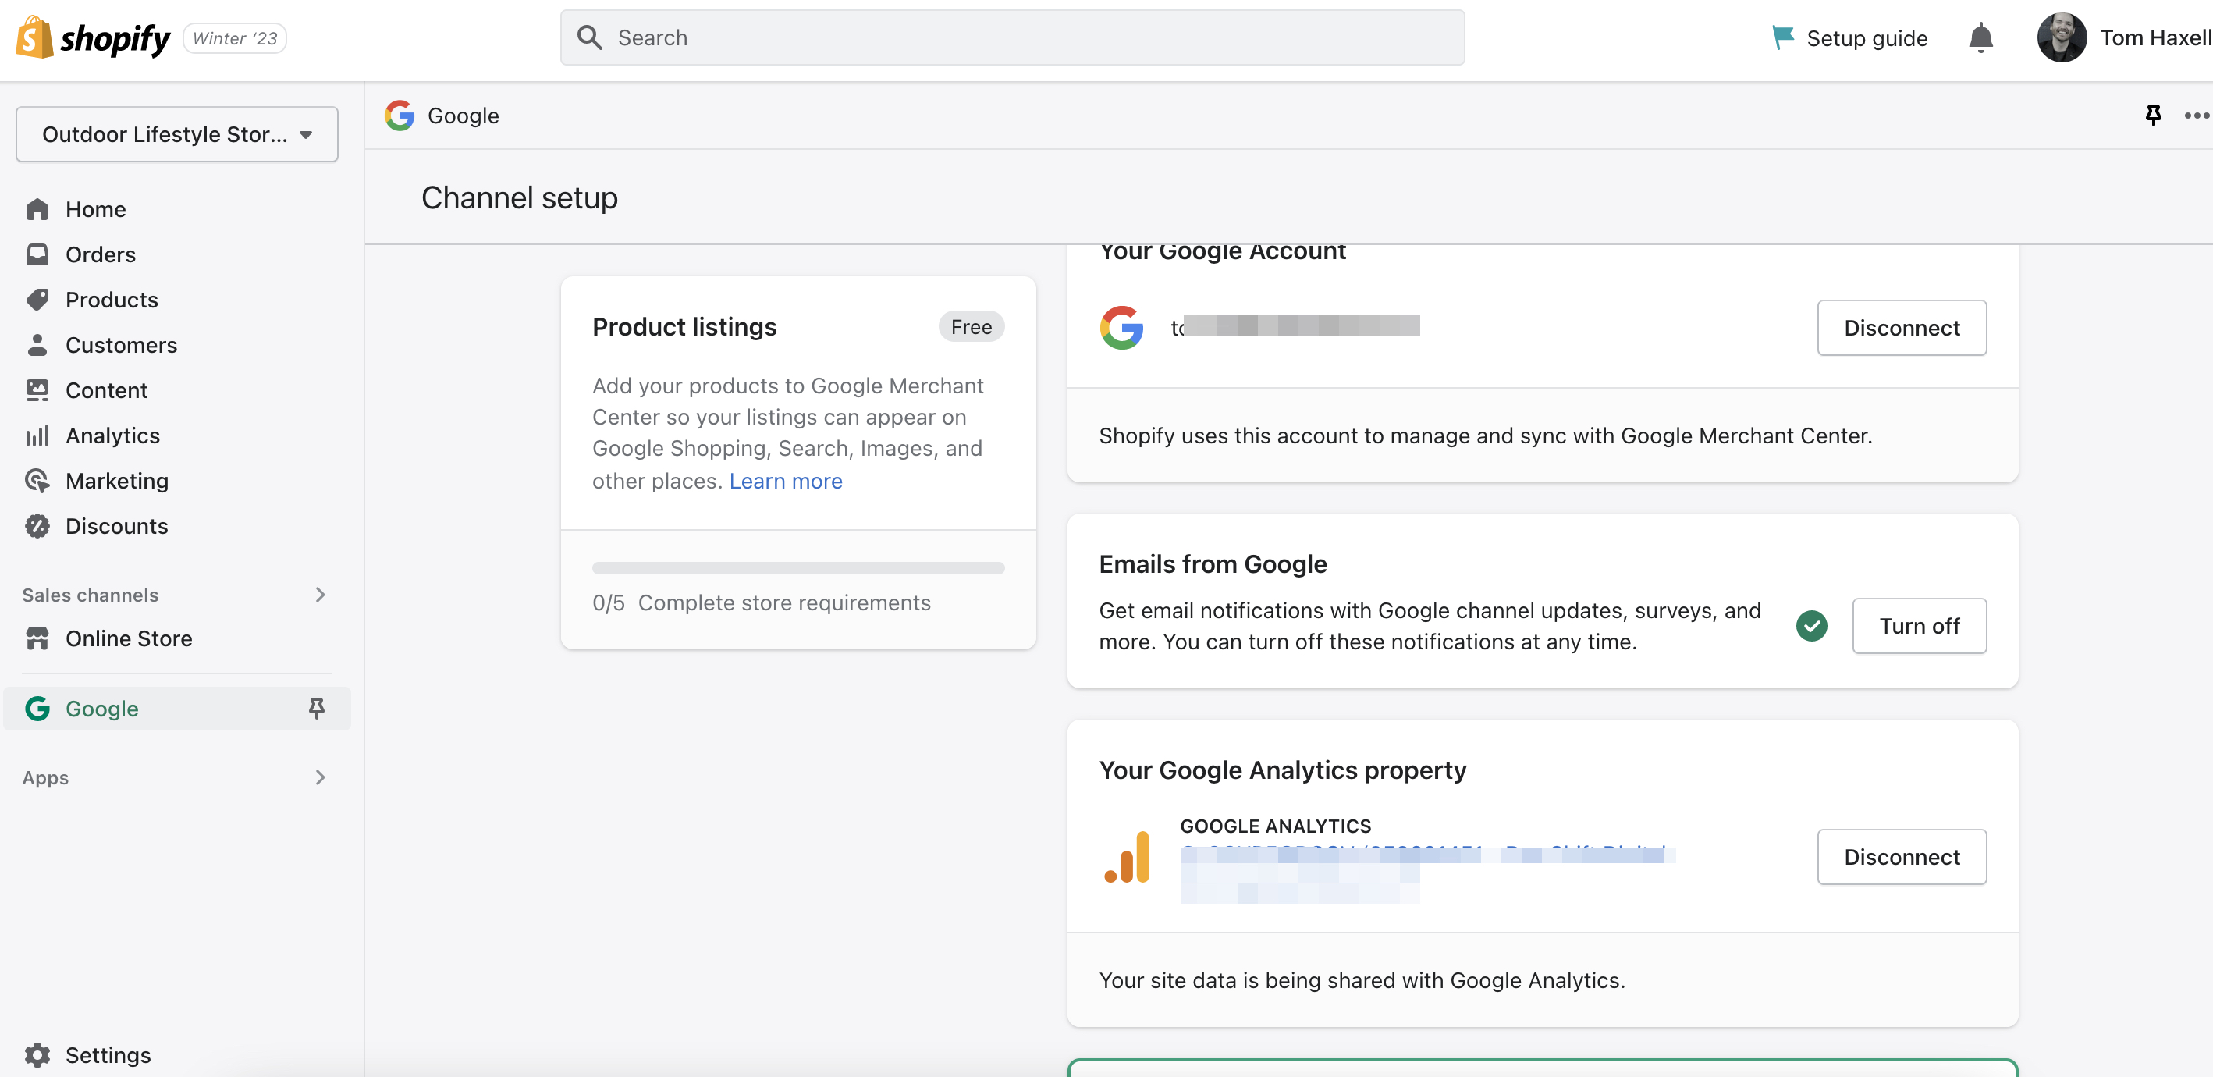This screenshot has height=1077, width=2213.
Task: Click the Home house icon
Action: click(x=37, y=209)
